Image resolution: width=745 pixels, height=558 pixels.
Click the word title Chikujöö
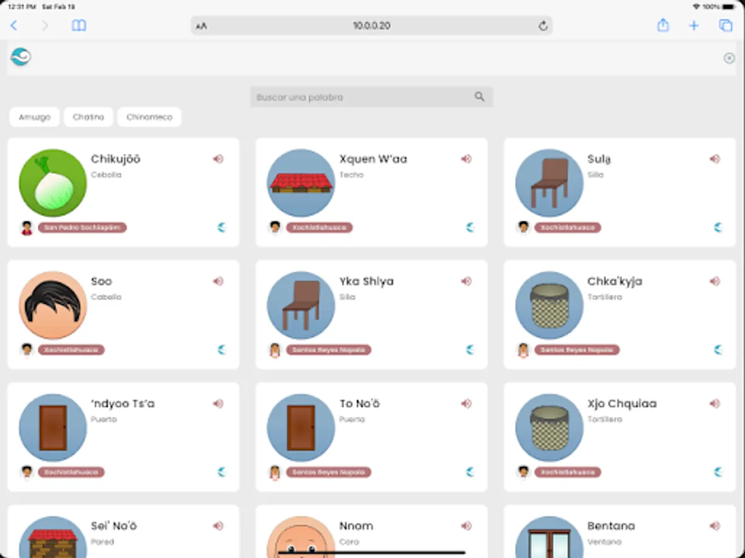(116, 159)
